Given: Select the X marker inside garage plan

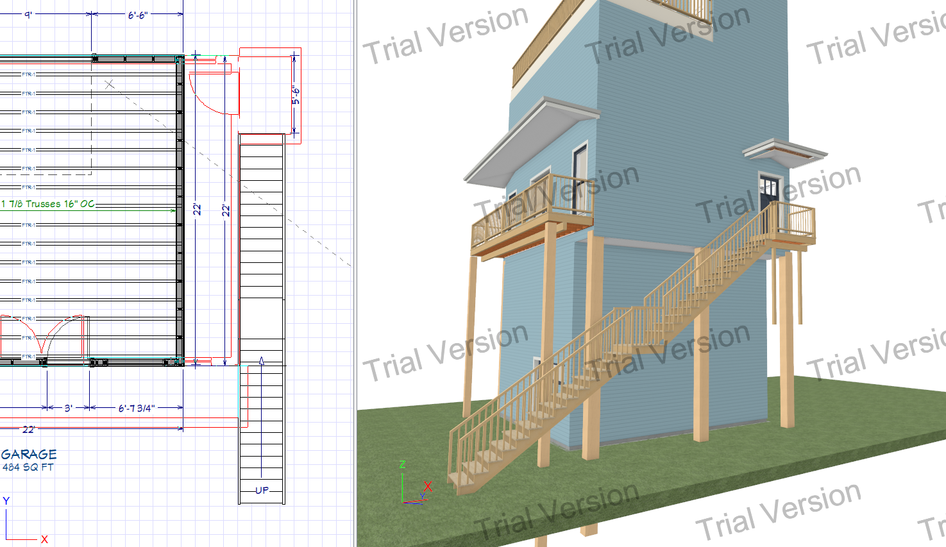Looking at the screenshot, I should (110, 84).
